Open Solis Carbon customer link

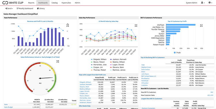click(x=145, y=70)
